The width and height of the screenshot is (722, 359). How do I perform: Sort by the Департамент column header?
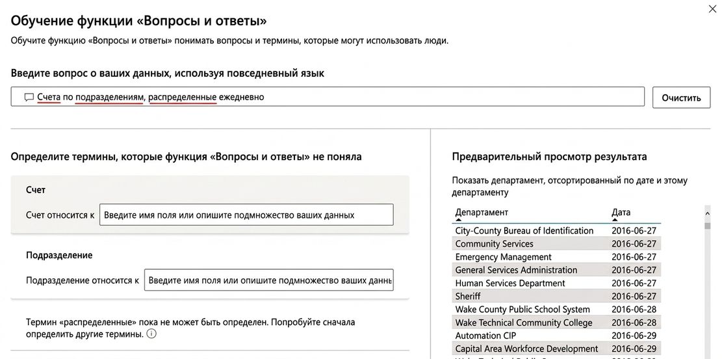(x=482, y=213)
